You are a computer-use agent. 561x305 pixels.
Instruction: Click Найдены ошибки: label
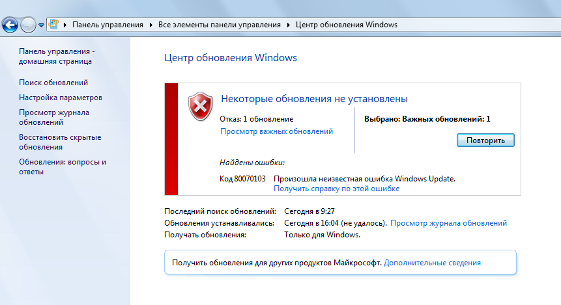(252, 163)
